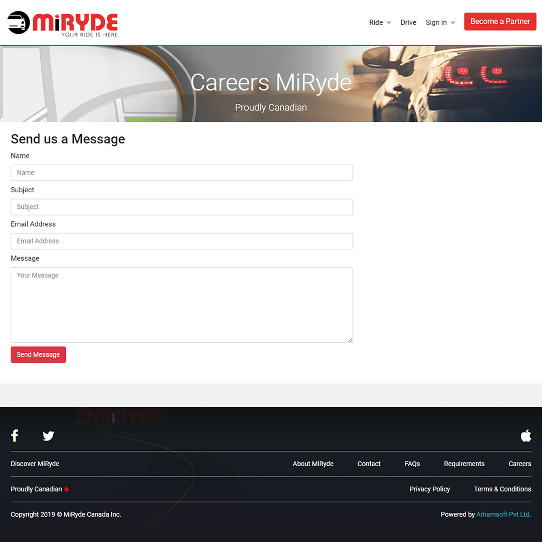This screenshot has width=542, height=542.
Task: Open the Drive nav item
Action: click(408, 23)
